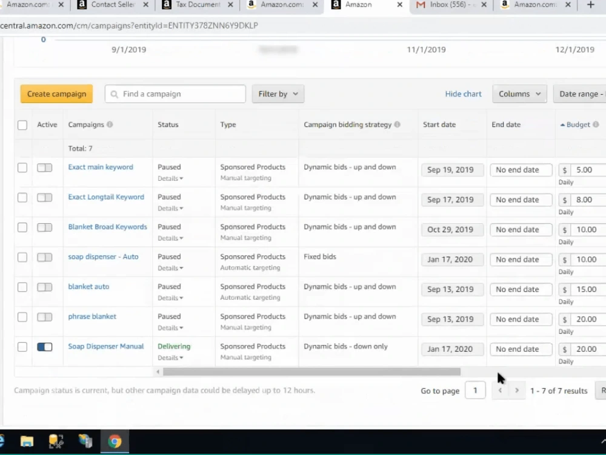Check the Exact main keyword row checkbox
Screen dimensions: 606x455
coord(22,167)
